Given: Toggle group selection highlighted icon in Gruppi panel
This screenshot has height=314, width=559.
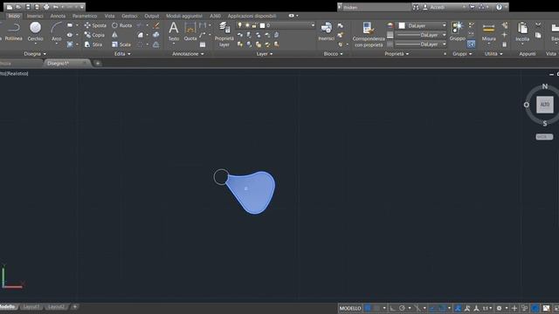Looking at the screenshot, I should [x=472, y=44].
